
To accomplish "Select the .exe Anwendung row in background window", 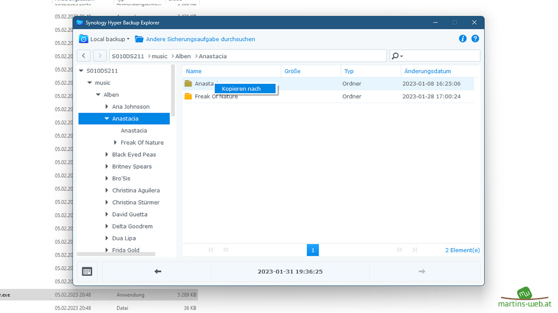I will tap(99, 295).
